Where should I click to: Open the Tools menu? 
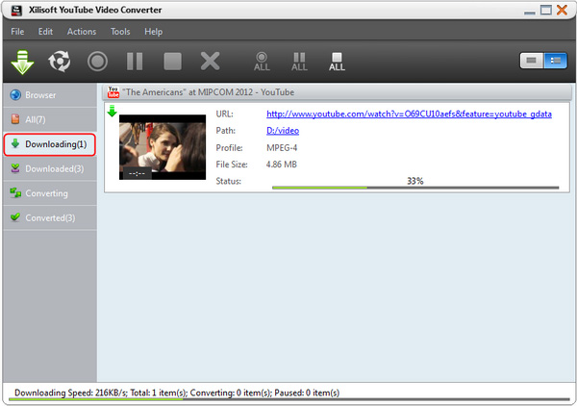pos(120,32)
